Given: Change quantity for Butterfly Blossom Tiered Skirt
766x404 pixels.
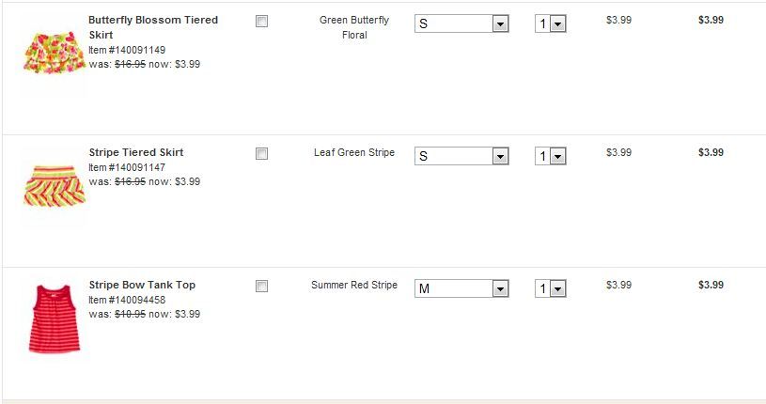Looking at the screenshot, I should (x=551, y=23).
